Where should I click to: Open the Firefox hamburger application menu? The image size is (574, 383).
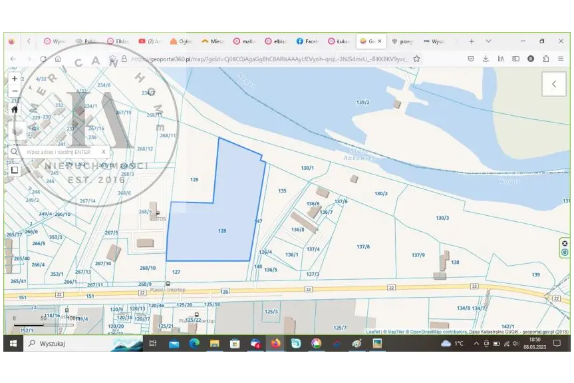point(560,59)
